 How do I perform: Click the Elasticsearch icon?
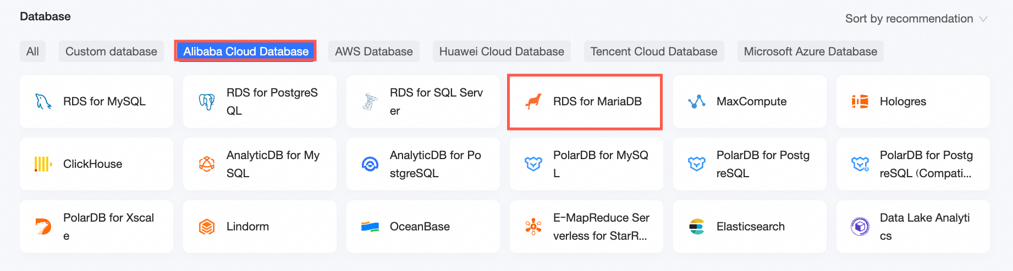[x=697, y=227]
